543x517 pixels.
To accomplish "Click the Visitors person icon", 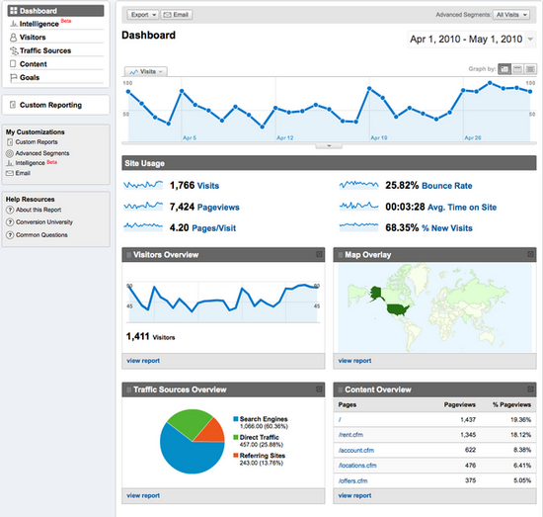I will [x=13, y=38].
